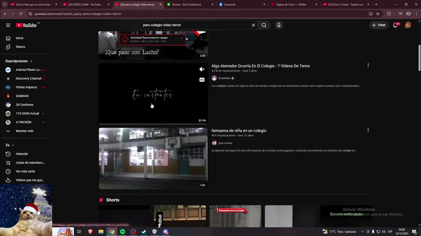Open media controls icon in Chrome toolbar
421x236 pixels.
point(400,14)
